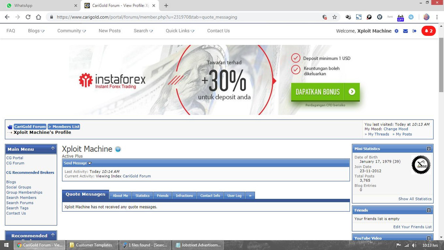Click Show All Statistics link
Screen dimensions: 444x250
tap(415, 199)
